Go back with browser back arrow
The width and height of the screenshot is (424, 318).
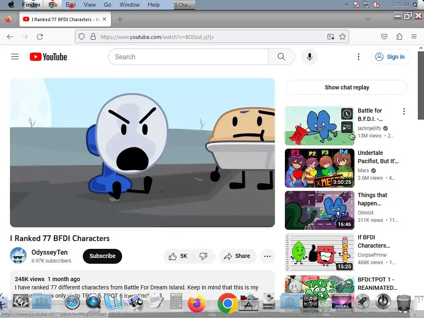click(x=10, y=37)
